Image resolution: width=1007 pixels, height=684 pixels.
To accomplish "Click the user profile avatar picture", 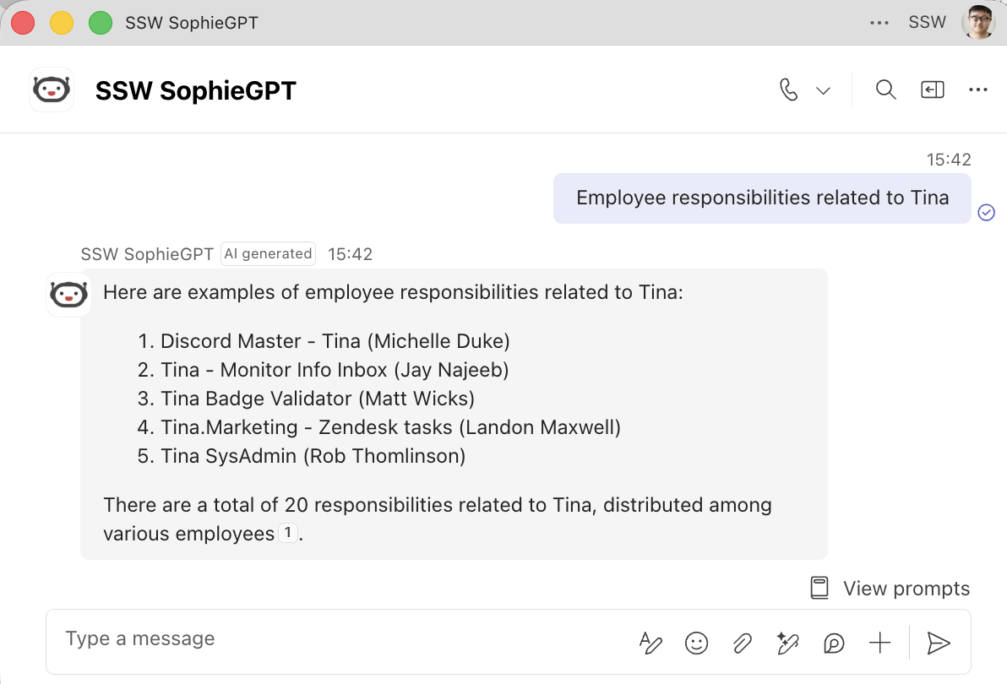I will pyautogui.click(x=978, y=23).
